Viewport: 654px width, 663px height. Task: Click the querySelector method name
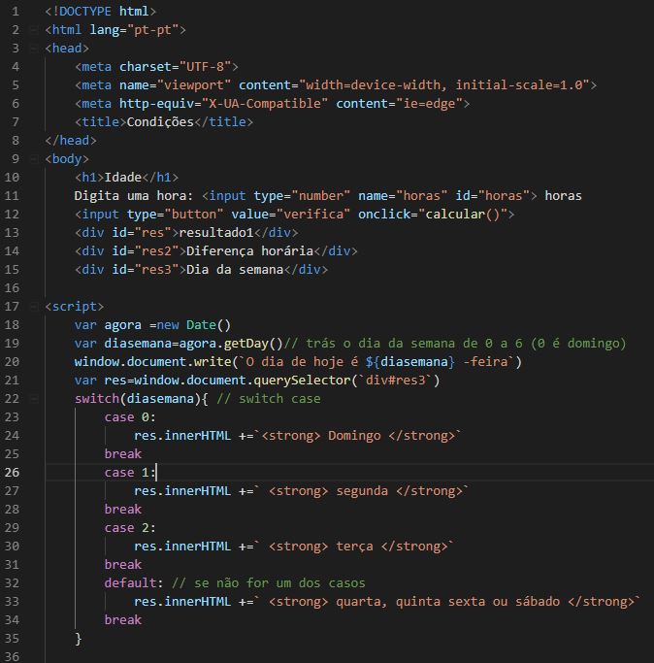tap(302, 381)
